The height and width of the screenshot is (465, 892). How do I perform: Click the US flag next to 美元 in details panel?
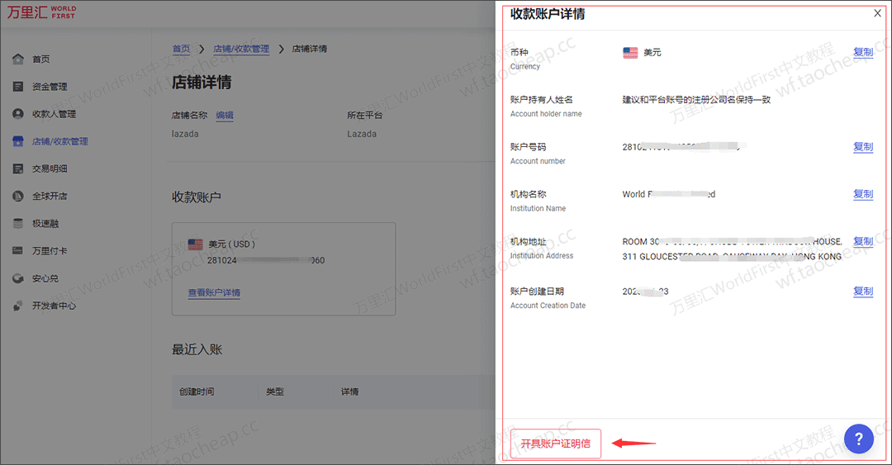click(x=630, y=53)
